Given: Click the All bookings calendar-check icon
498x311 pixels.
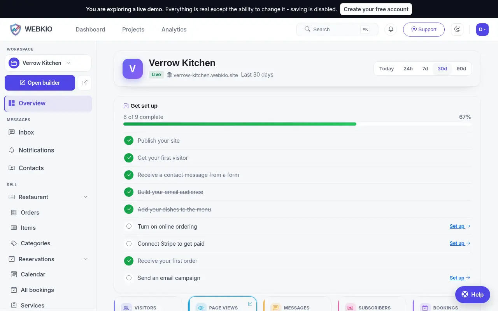Looking at the screenshot, I should 14,290.
